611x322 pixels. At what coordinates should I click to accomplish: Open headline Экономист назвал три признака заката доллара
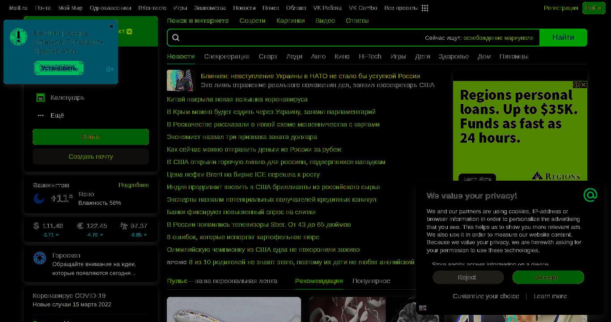(242, 137)
